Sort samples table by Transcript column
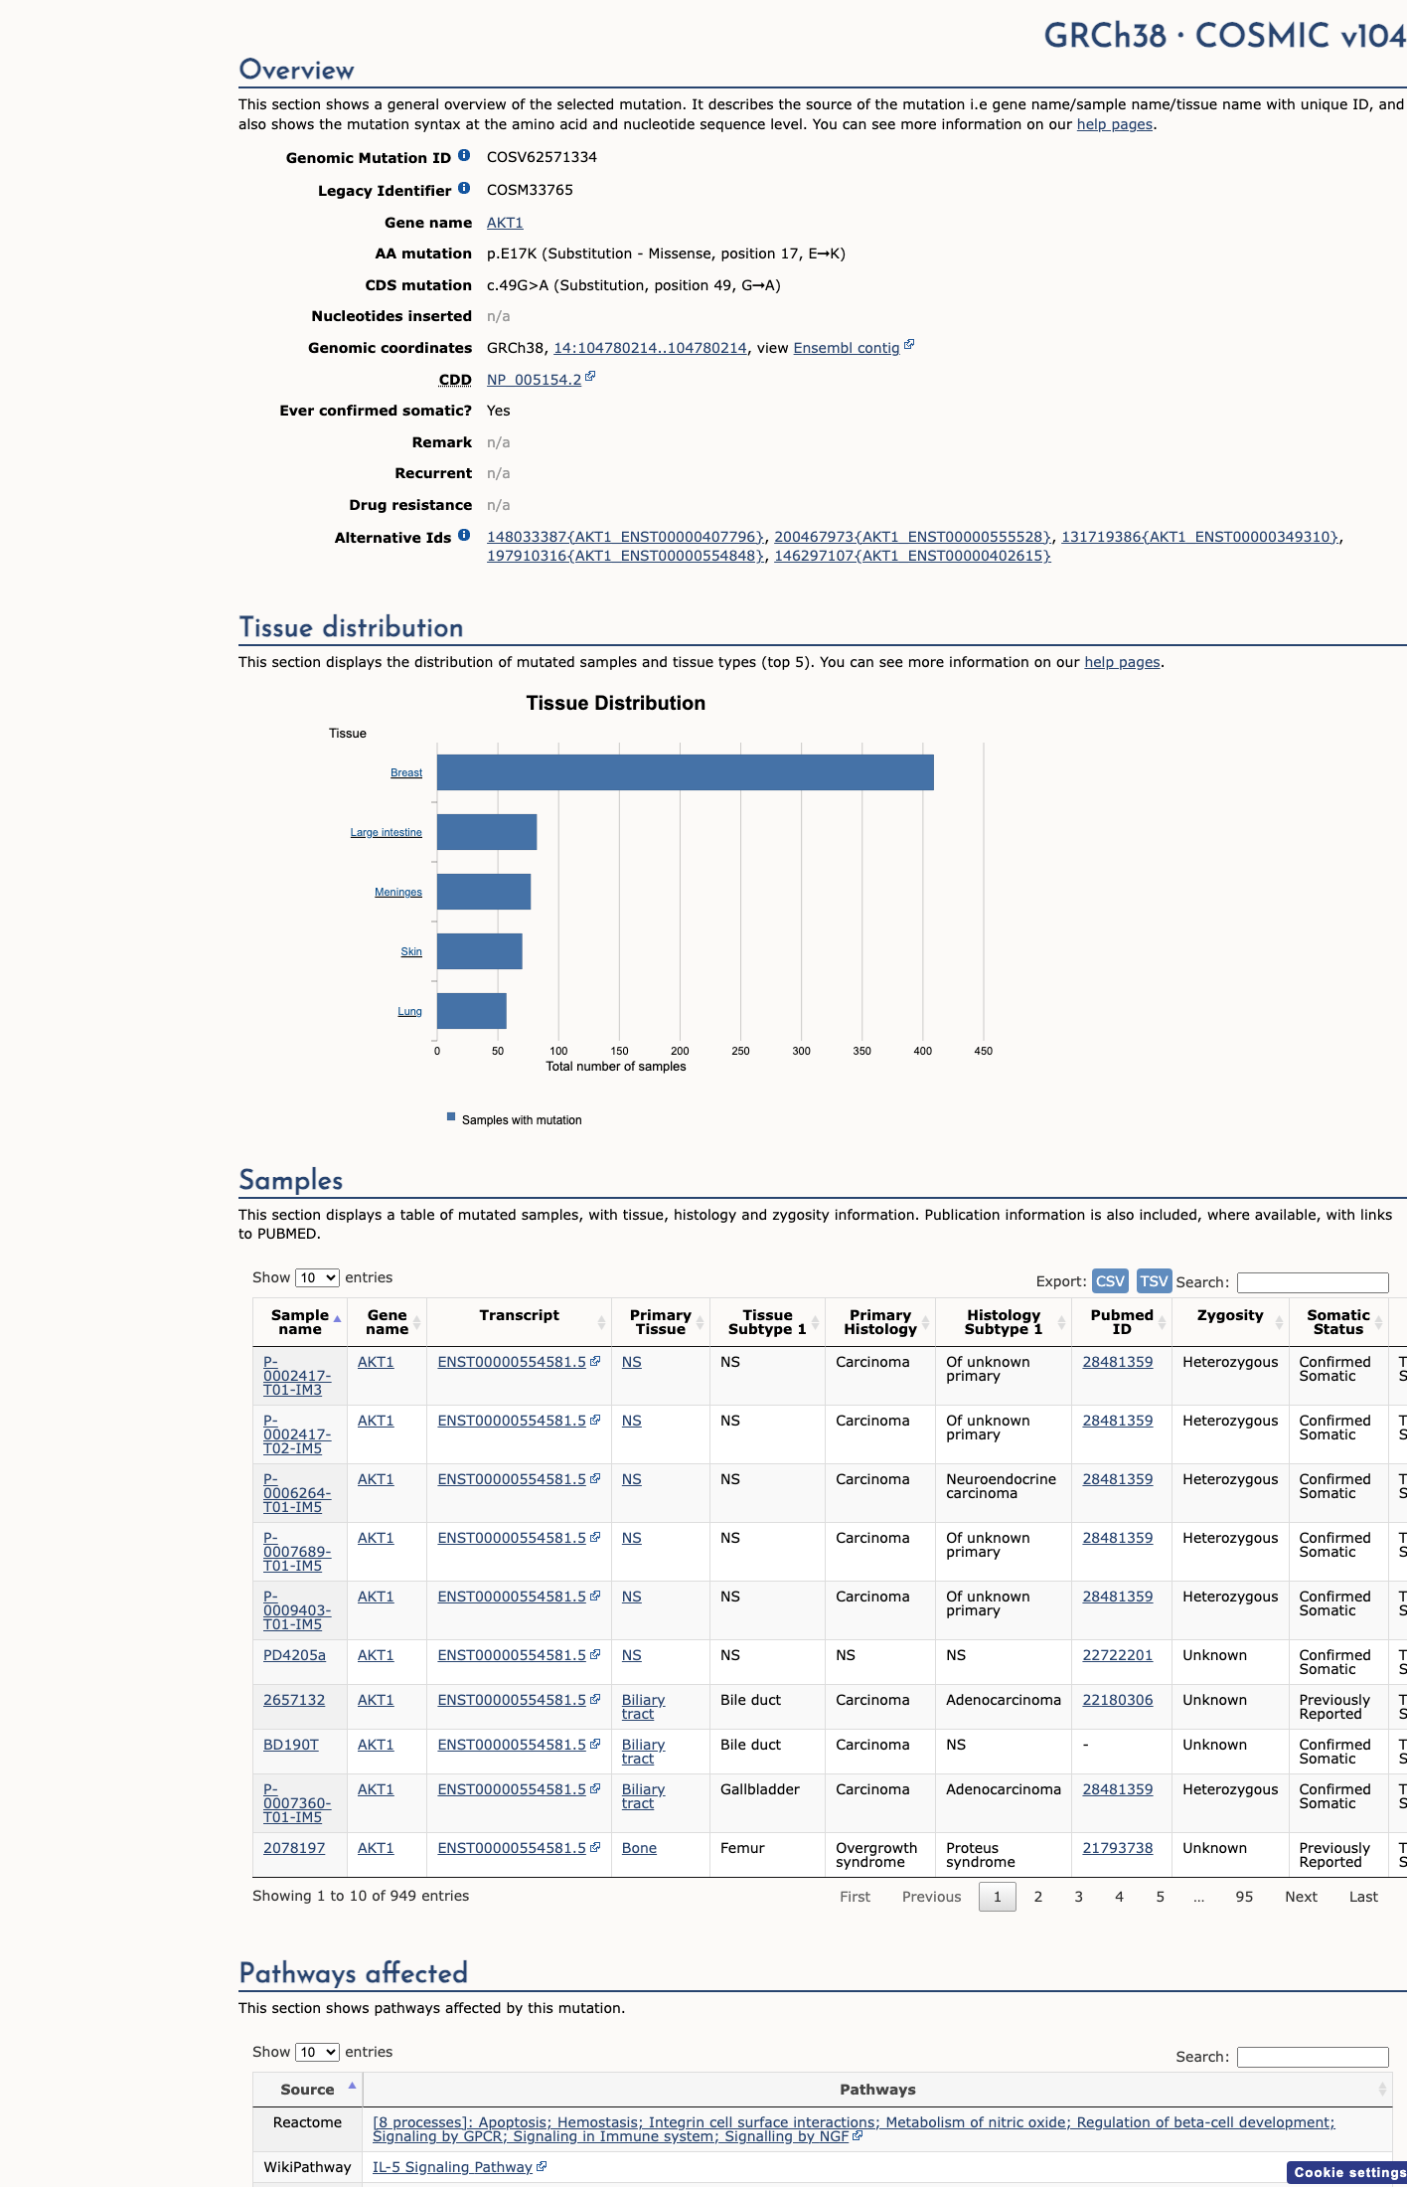 pyautogui.click(x=519, y=1322)
